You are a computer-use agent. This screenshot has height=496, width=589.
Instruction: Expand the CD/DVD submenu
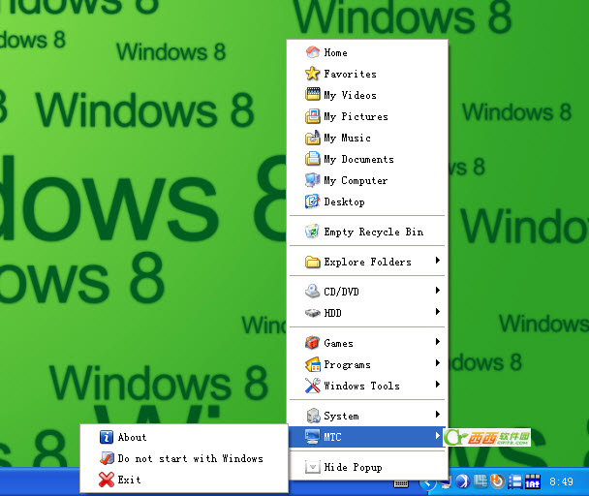pos(367,292)
